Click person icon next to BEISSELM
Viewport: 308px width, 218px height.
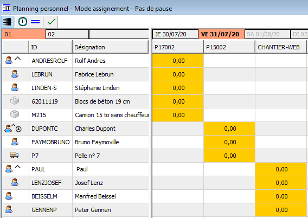(x=9, y=196)
